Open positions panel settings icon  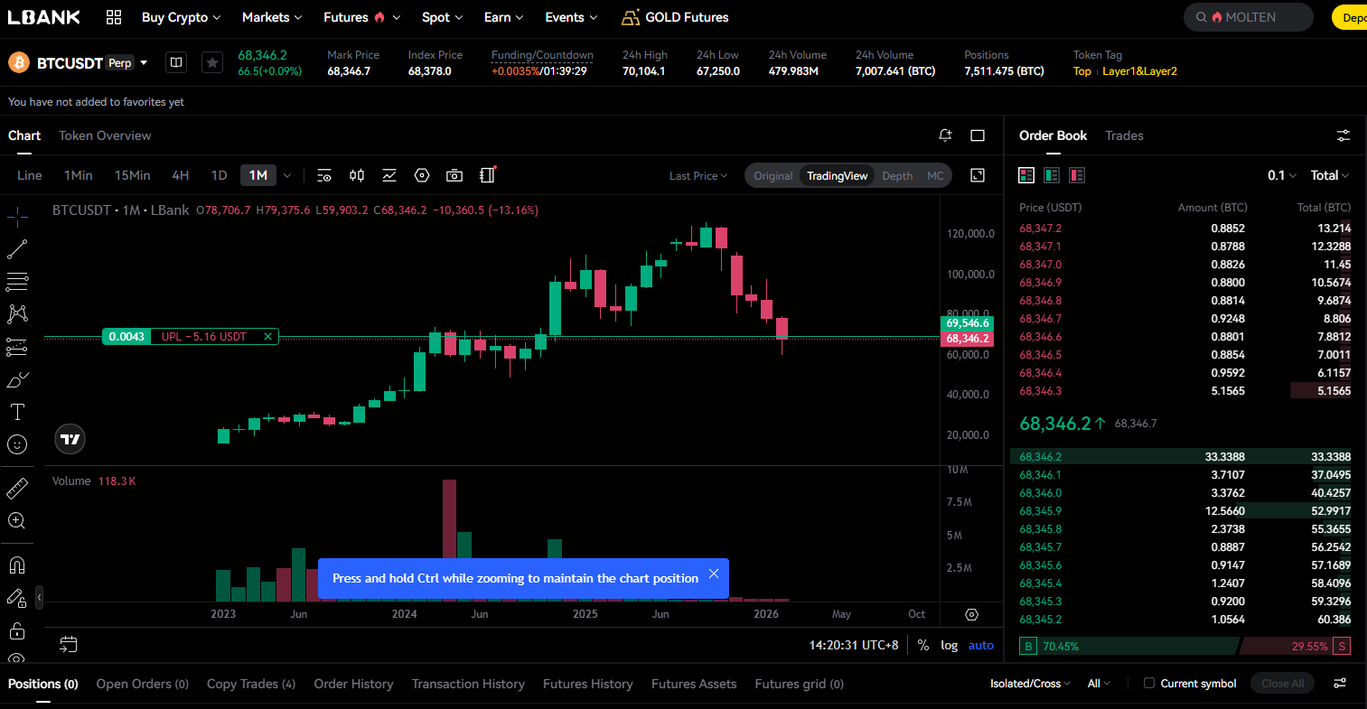tap(1341, 684)
